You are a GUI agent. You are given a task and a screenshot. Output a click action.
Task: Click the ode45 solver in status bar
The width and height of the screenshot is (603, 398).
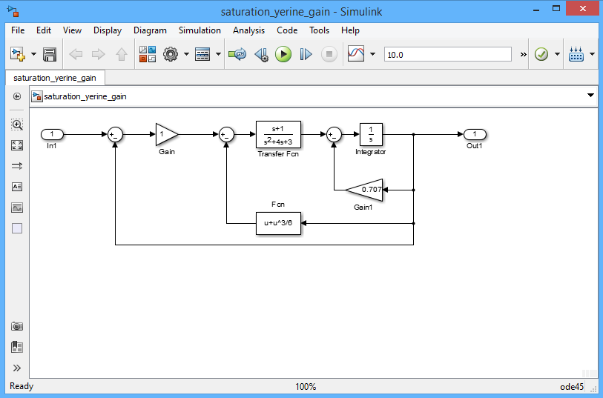(572, 387)
